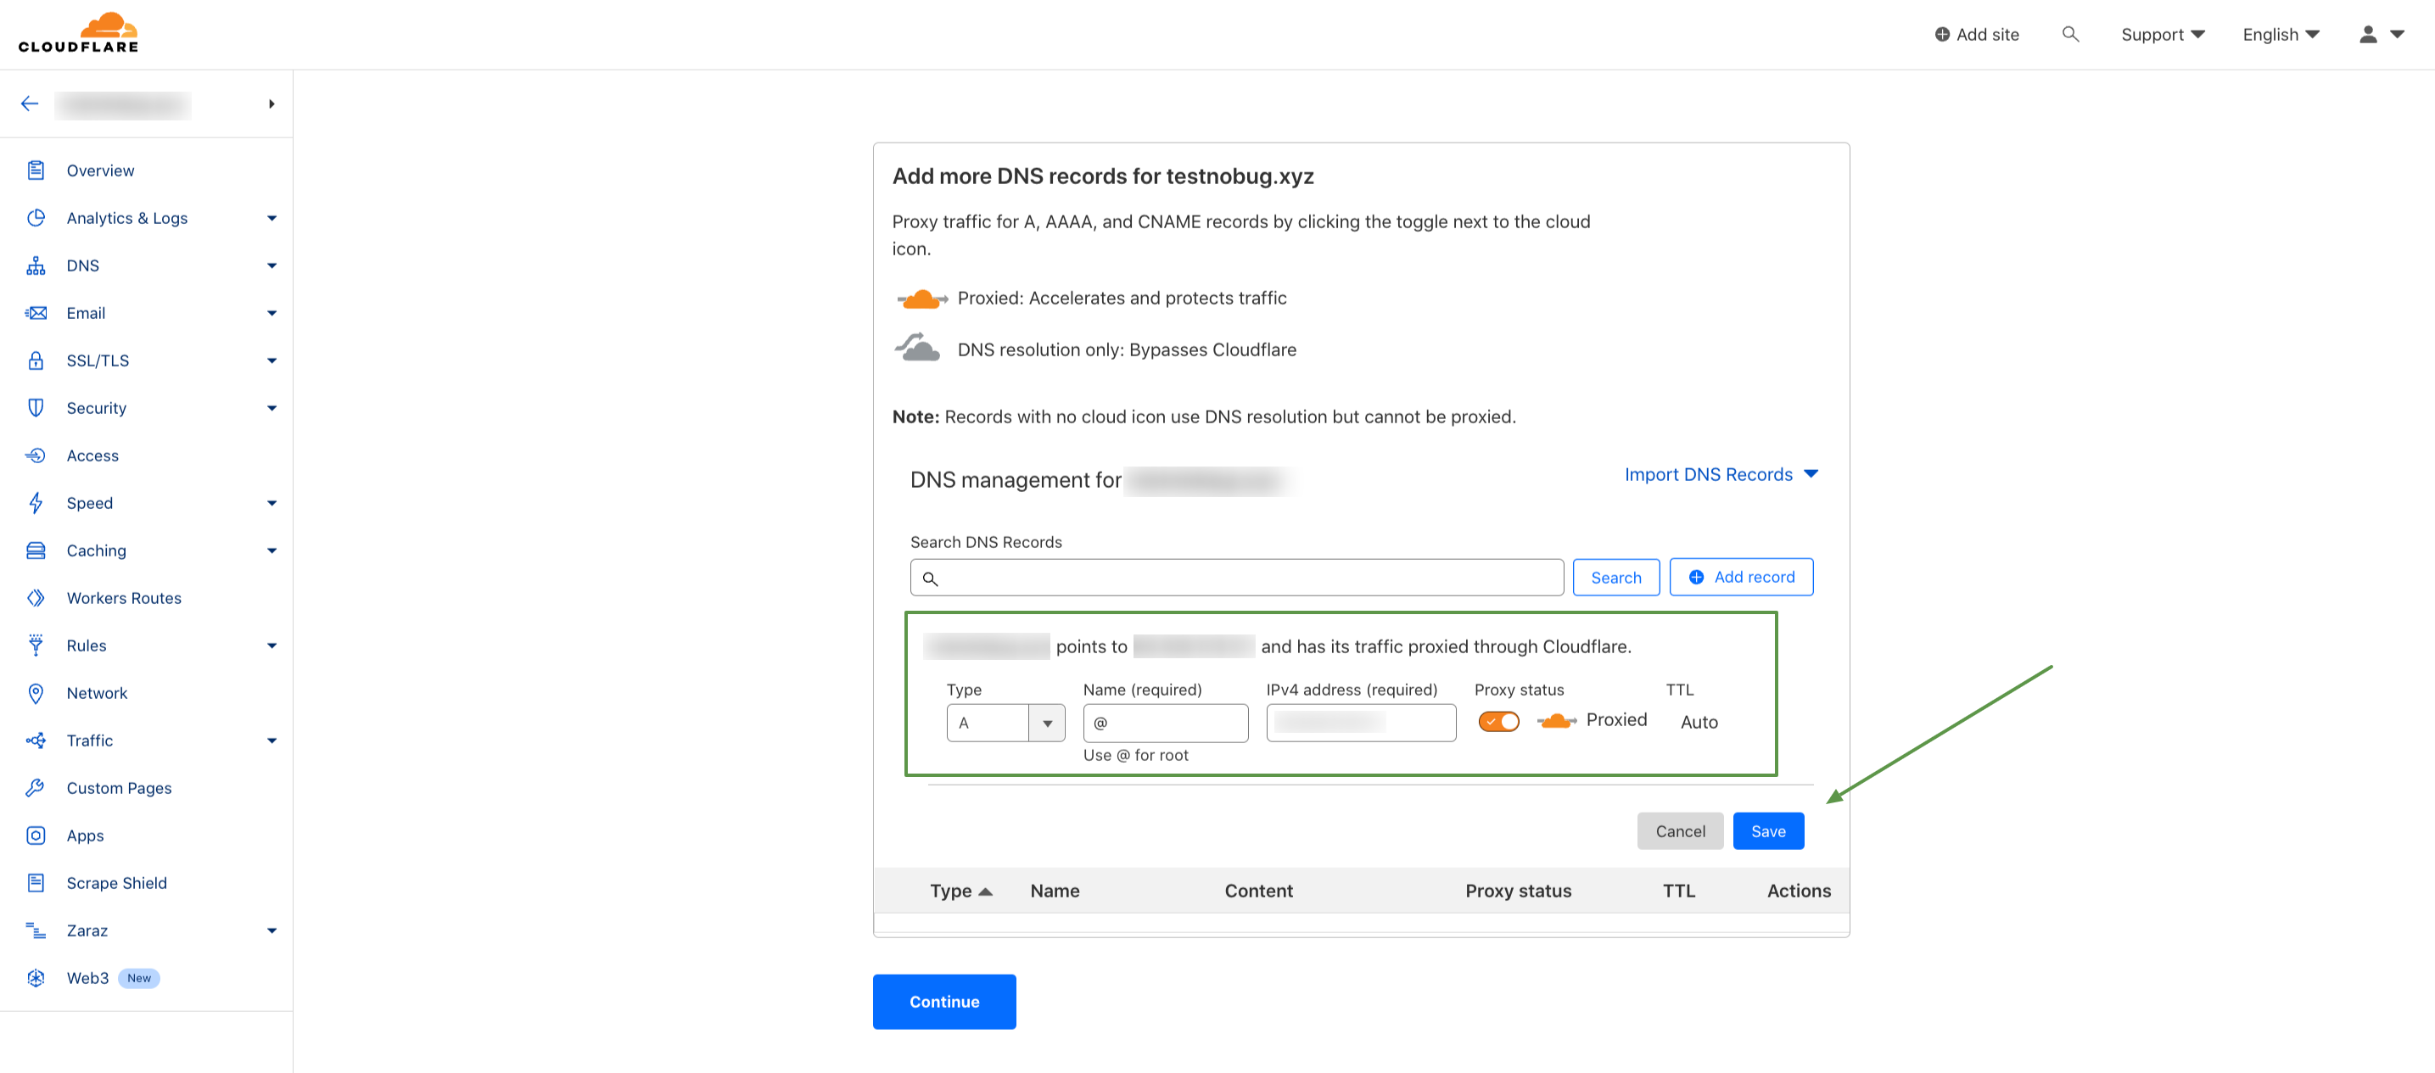Expand the DNS sidebar section
Screen dimensions: 2435x1073
click(272, 265)
